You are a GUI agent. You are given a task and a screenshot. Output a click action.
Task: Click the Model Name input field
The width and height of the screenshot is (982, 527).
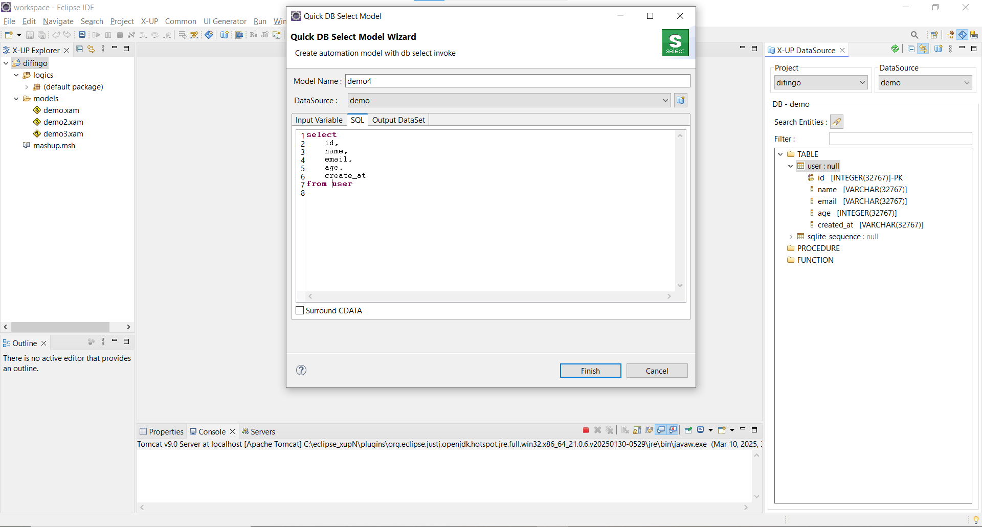517,81
